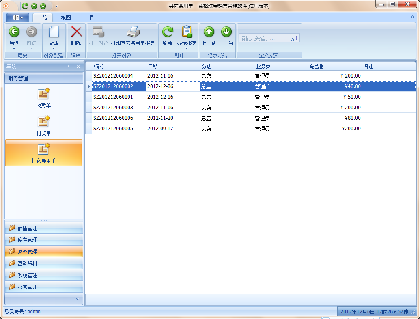Click the 2012-09-17 date cell
Image resolution: width=420 pixels, height=319 pixels.
pyautogui.click(x=173, y=129)
